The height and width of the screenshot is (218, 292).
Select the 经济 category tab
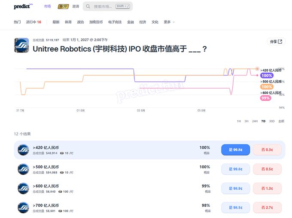coord(143,22)
